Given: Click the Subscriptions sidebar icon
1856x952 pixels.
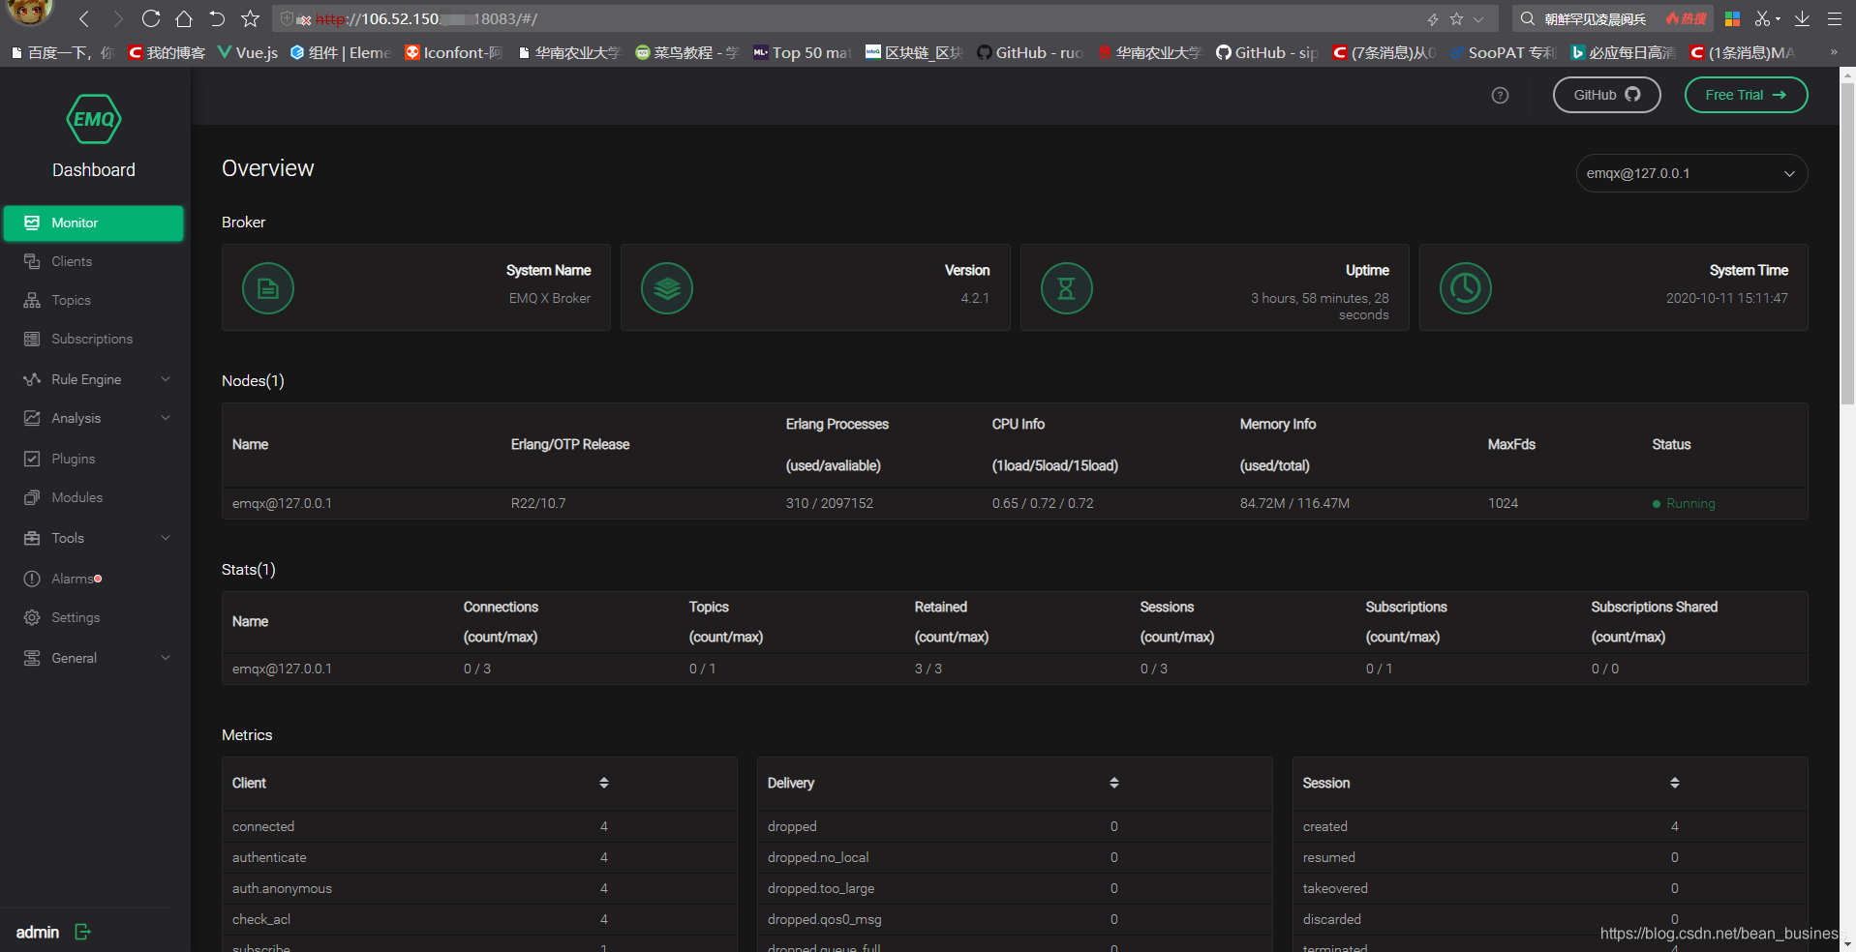Looking at the screenshot, I should point(32,339).
